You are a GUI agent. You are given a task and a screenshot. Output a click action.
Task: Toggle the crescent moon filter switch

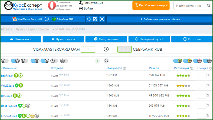[x=25, y=61]
